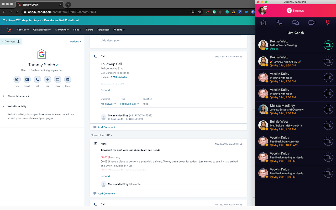
Task: Click camera icon for Feedback from customer
Action: (x=328, y=141)
